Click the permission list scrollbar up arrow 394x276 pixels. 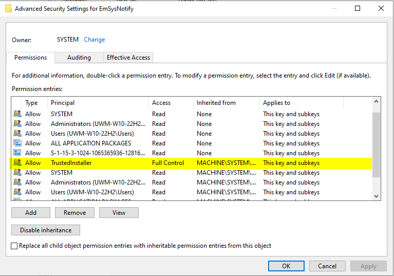click(x=377, y=102)
